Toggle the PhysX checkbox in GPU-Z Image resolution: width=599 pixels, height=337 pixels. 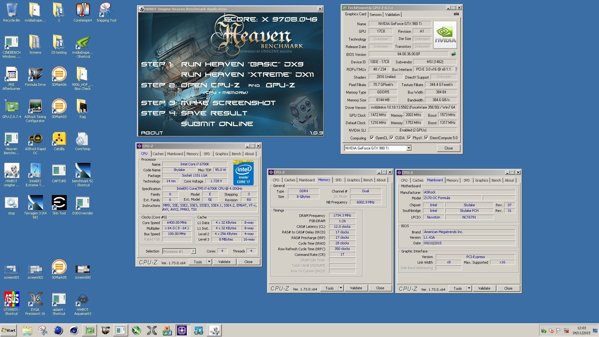tap(409, 138)
